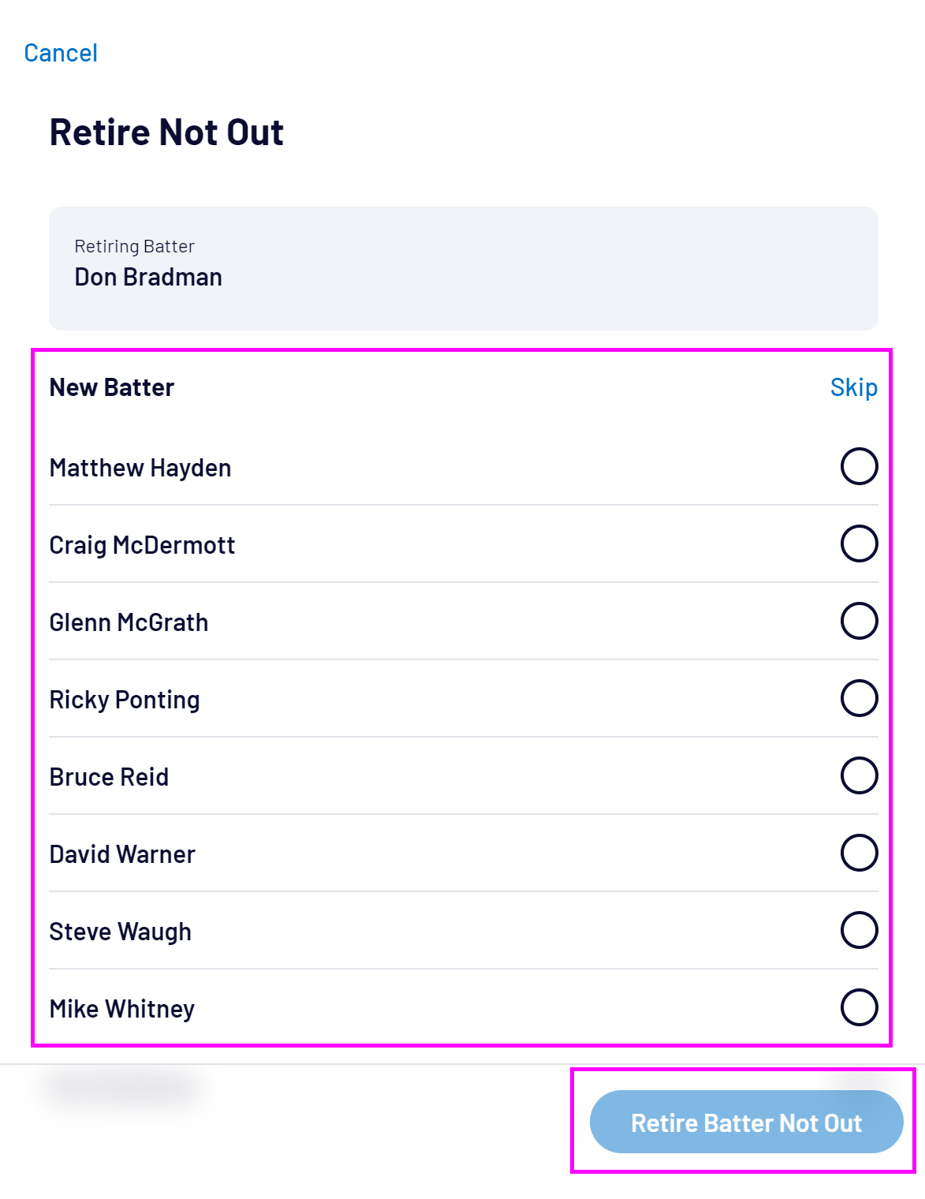Select David Warner's radio button
The height and width of the screenshot is (1199, 925).
[x=859, y=853]
